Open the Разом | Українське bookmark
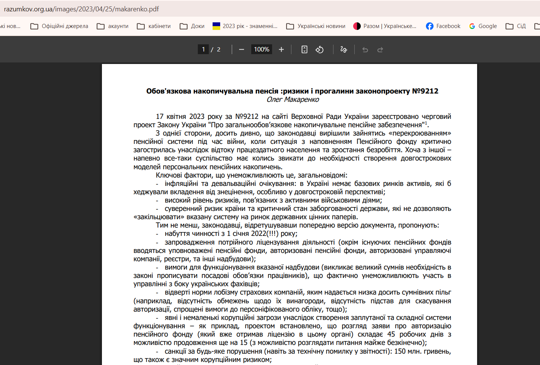The height and width of the screenshot is (365, 540). 385,26
